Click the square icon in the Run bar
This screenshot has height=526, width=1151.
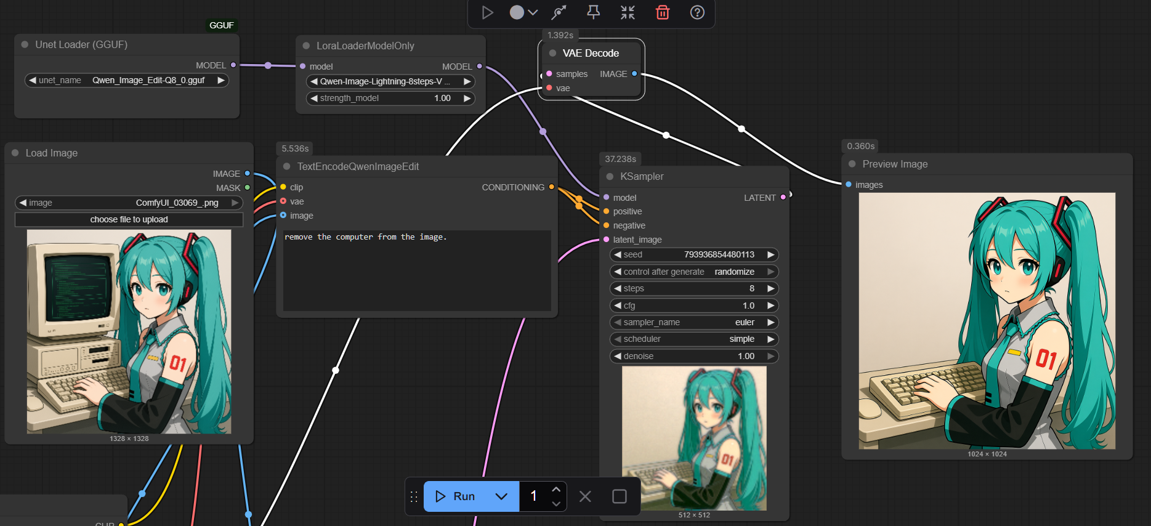pos(620,496)
